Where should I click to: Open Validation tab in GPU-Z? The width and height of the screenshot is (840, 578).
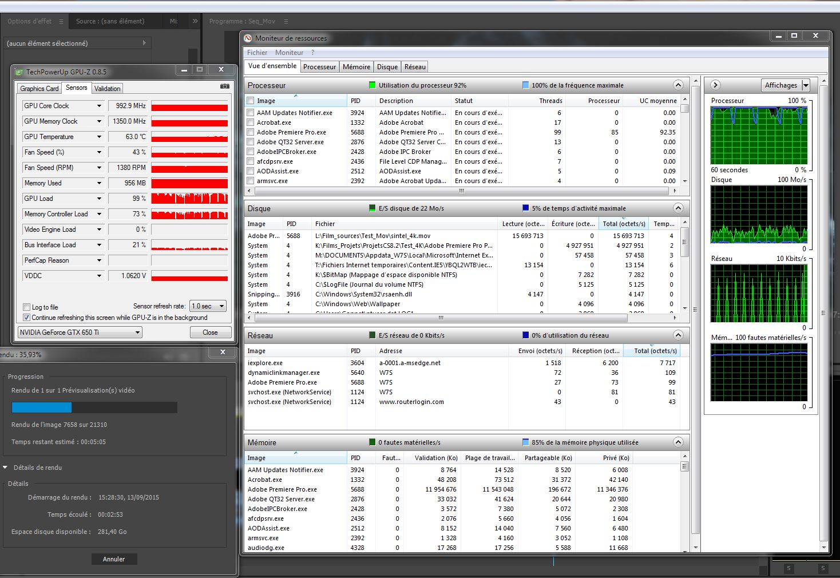(x=108, y=89)
